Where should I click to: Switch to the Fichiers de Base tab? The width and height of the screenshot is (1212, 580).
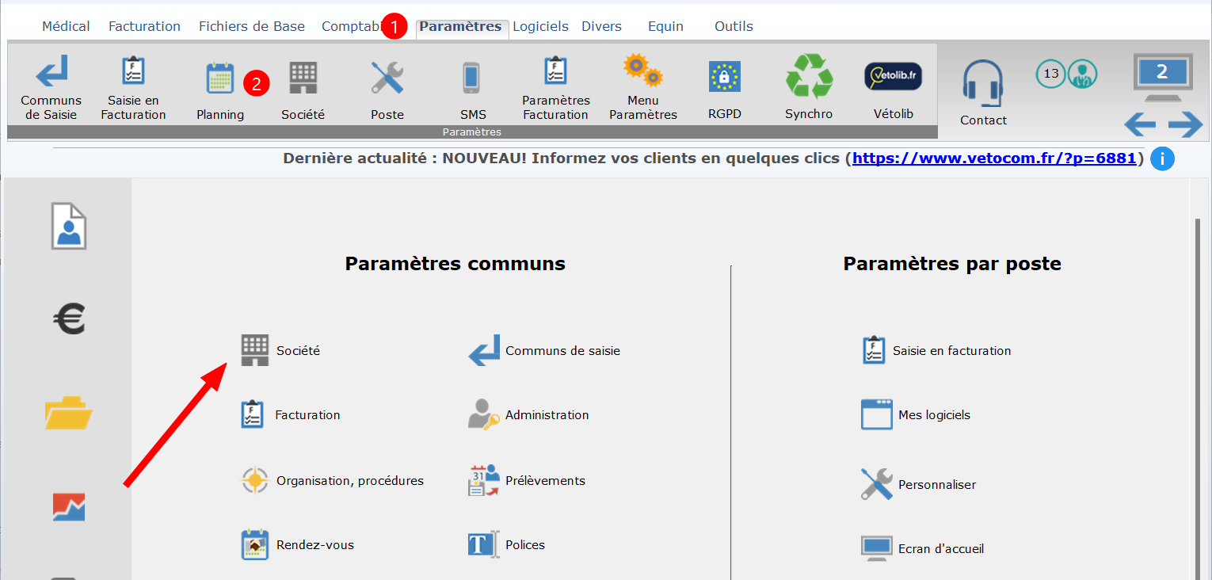pos(252,26)
